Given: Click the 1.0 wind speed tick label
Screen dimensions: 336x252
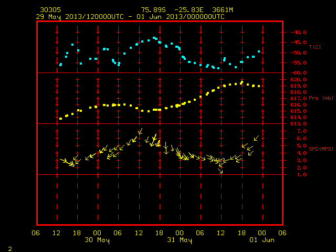Looking at the screenshot, I should coord(301,175).
